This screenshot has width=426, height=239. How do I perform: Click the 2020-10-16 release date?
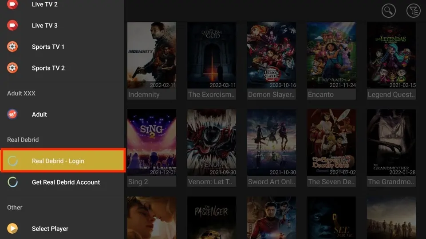point(283,85)
